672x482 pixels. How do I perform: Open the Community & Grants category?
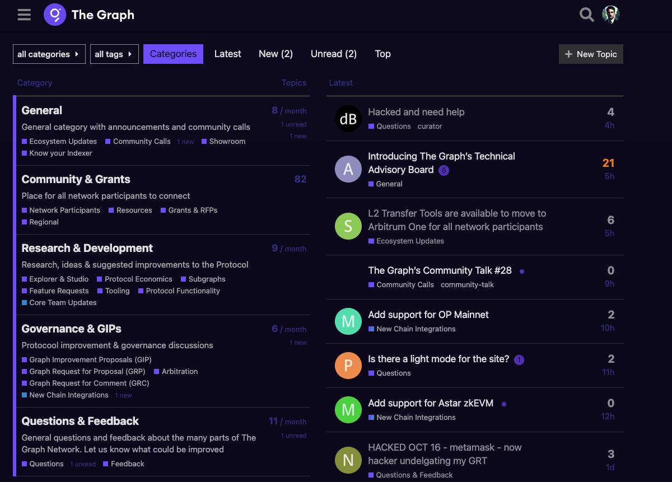[x=76, y=180]
